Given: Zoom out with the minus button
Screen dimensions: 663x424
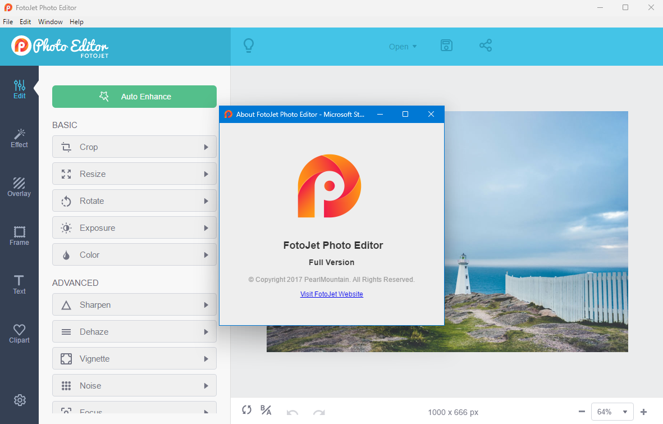Looking at the screenshot, I should pos(582,412).
